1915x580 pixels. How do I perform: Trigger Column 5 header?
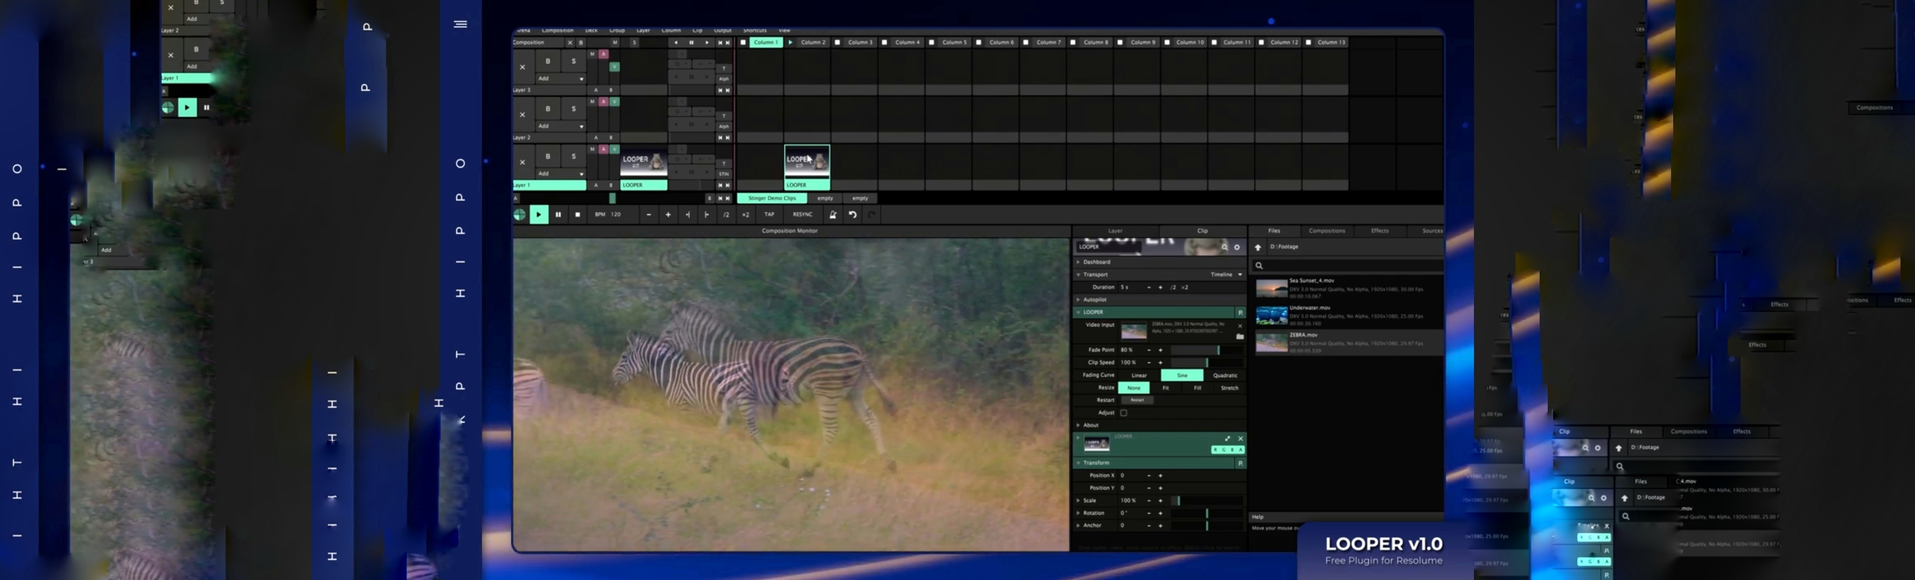point(954,43)
